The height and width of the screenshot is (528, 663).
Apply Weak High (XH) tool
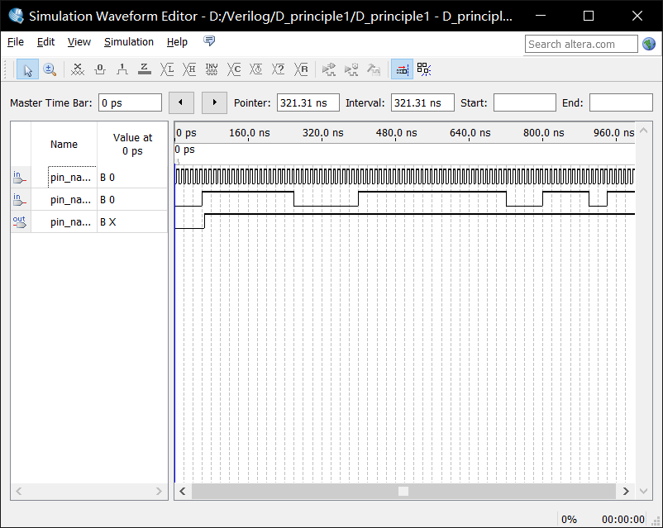[189, 69]
